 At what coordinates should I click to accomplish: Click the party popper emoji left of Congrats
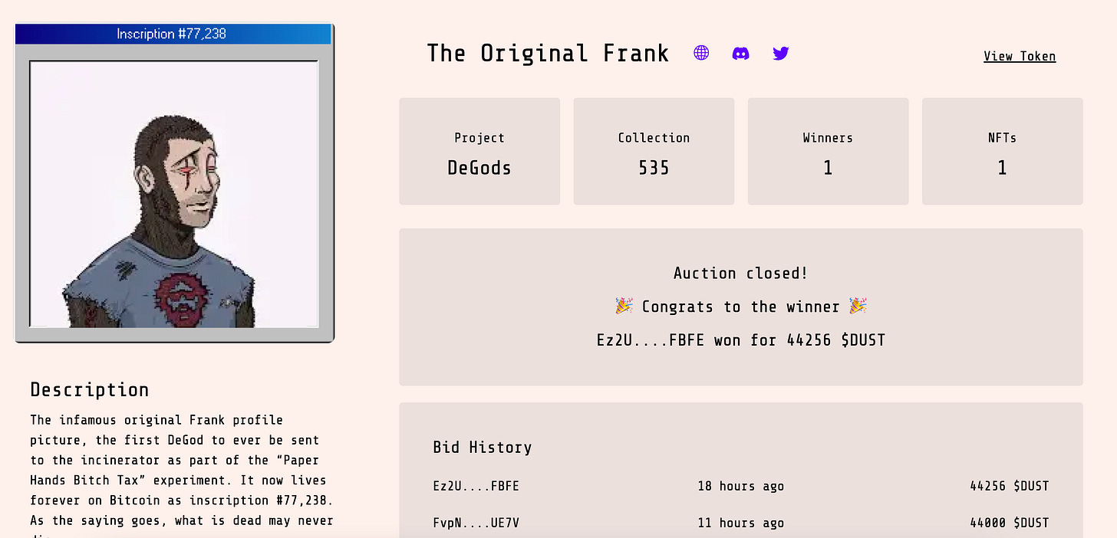[624, 307]
